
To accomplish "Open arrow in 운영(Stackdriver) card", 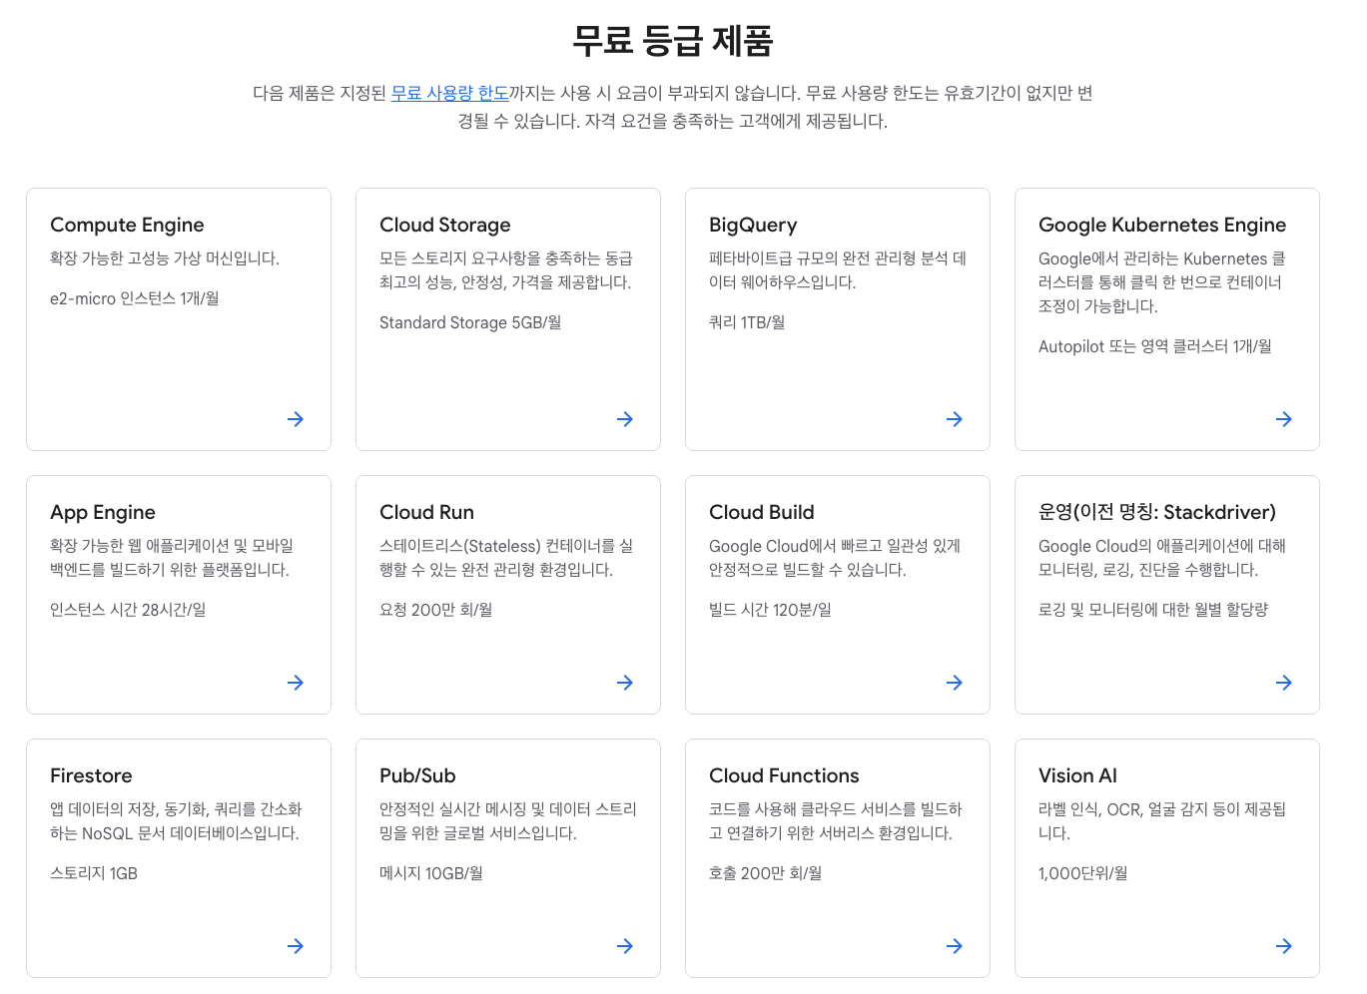I will click(x=1284, y=683).
